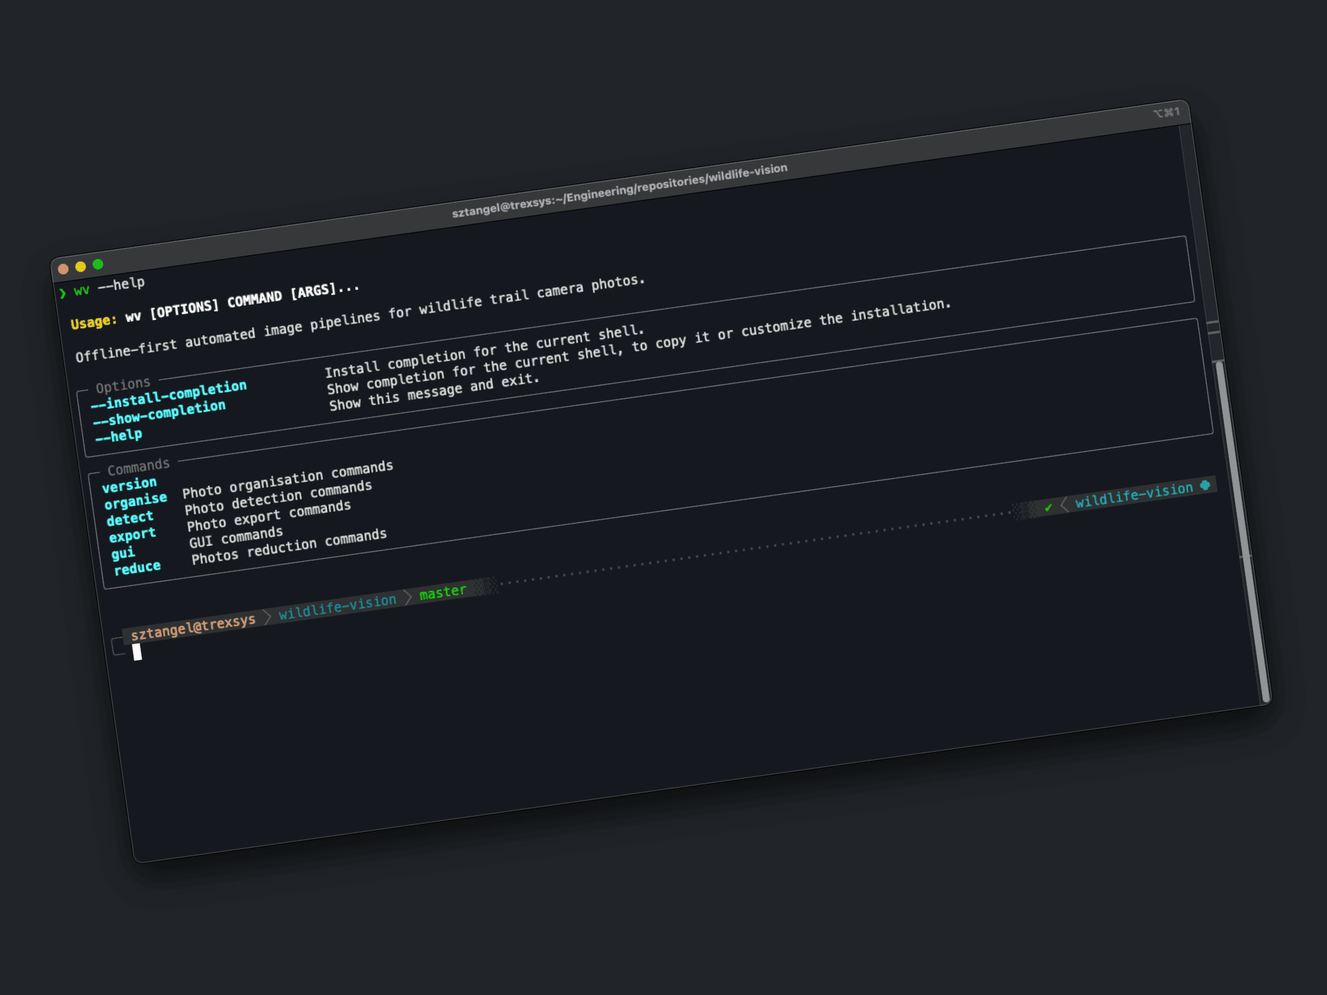Click the '--show-completion' option text
1327x995 pixels.
click(x=160, y=413)
